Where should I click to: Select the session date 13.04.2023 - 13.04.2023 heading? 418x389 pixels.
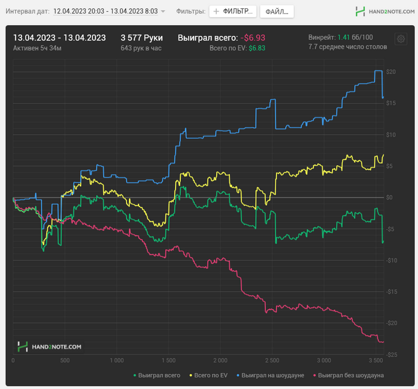60,38
